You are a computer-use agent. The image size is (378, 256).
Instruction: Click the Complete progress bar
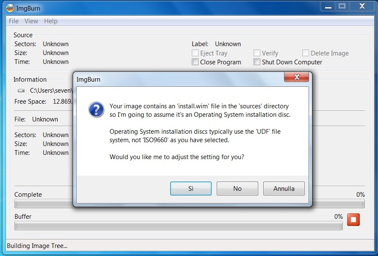coord(190,204)
